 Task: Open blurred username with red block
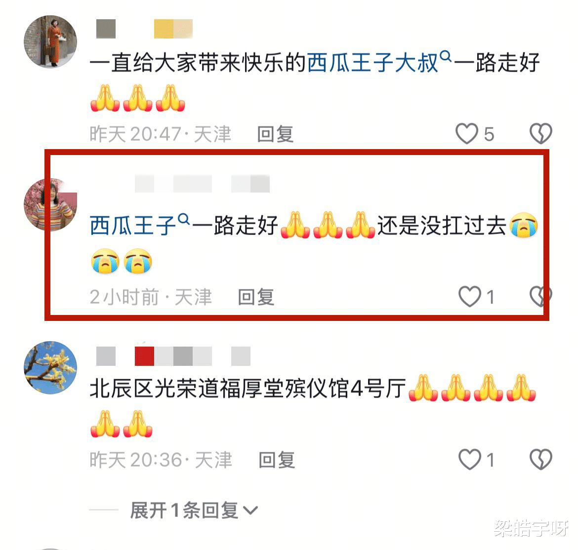pyautogui.click(x=173, y=356)
